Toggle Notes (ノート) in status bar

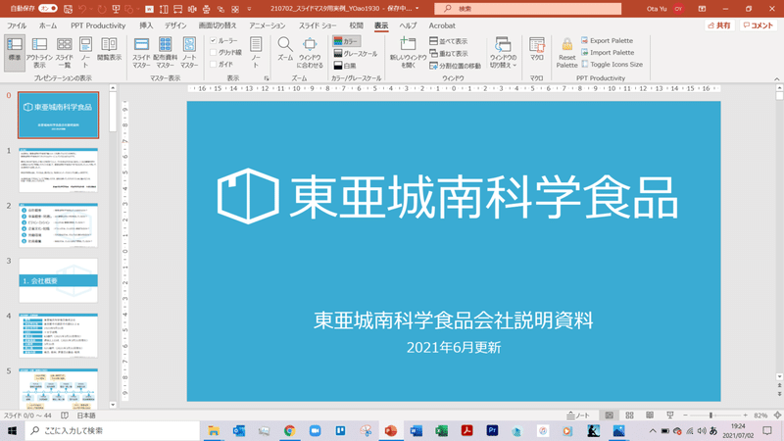coord(578,416)
